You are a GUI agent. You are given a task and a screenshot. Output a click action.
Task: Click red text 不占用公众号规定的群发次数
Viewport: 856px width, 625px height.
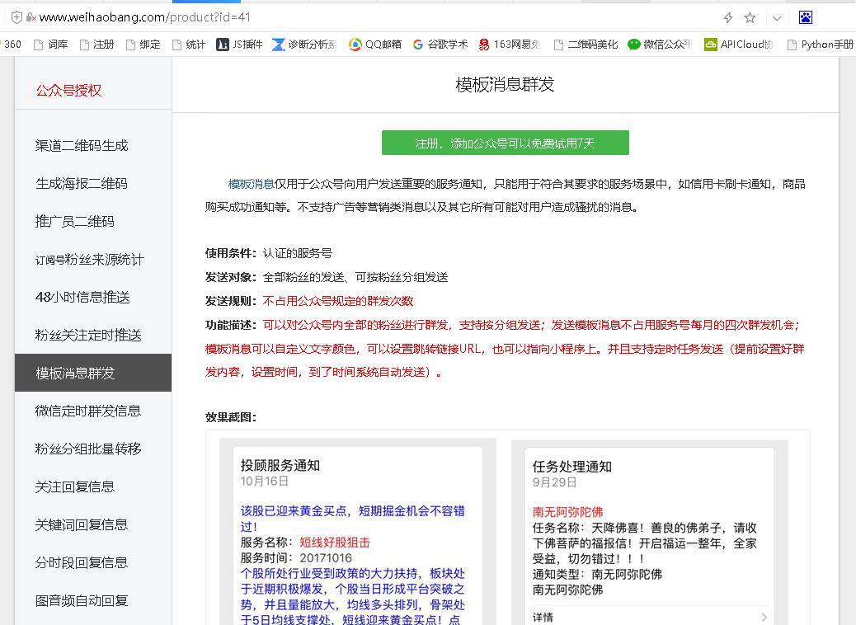click(338, 301)
